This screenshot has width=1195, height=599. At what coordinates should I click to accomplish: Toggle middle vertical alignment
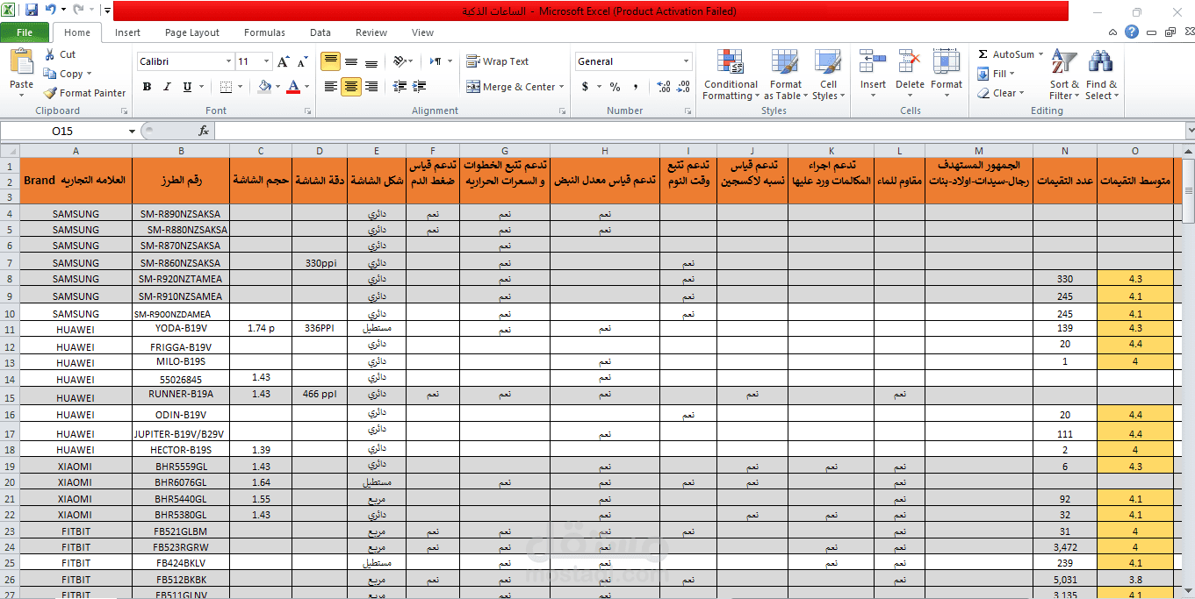tap(351, 61)
